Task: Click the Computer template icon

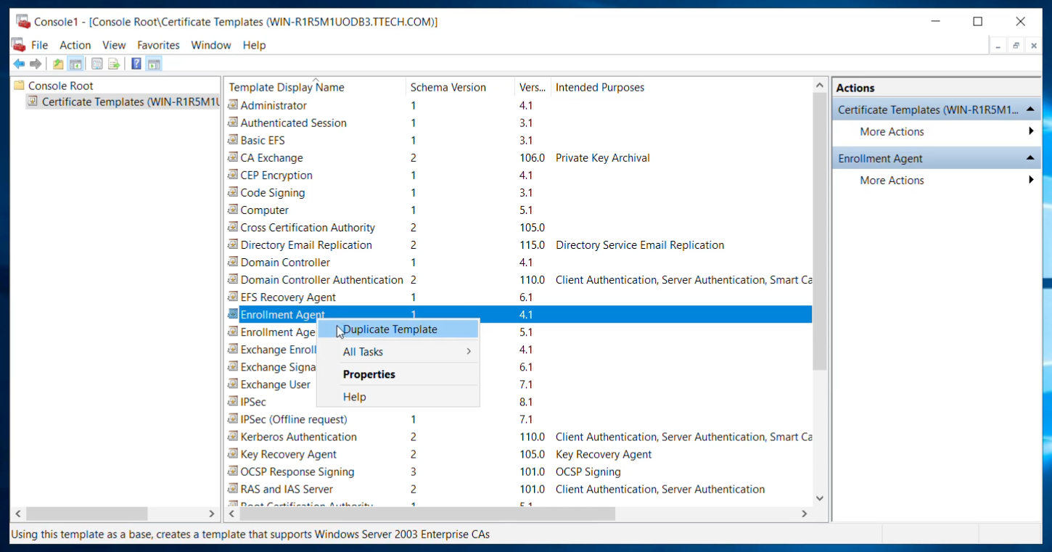Action: point(233,209)
